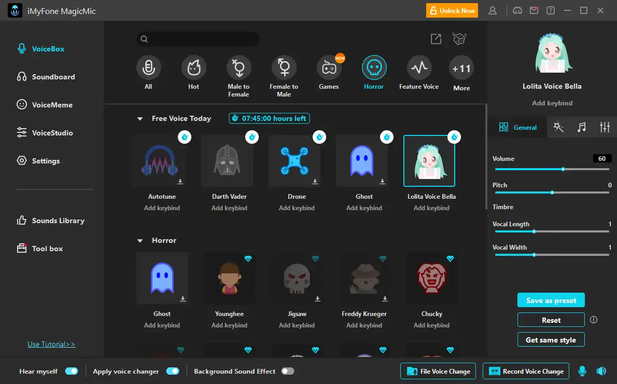Click the voice search field
The width and height of the screenshot is (617, 384).
pyautogui.click(x=198, y=38)
